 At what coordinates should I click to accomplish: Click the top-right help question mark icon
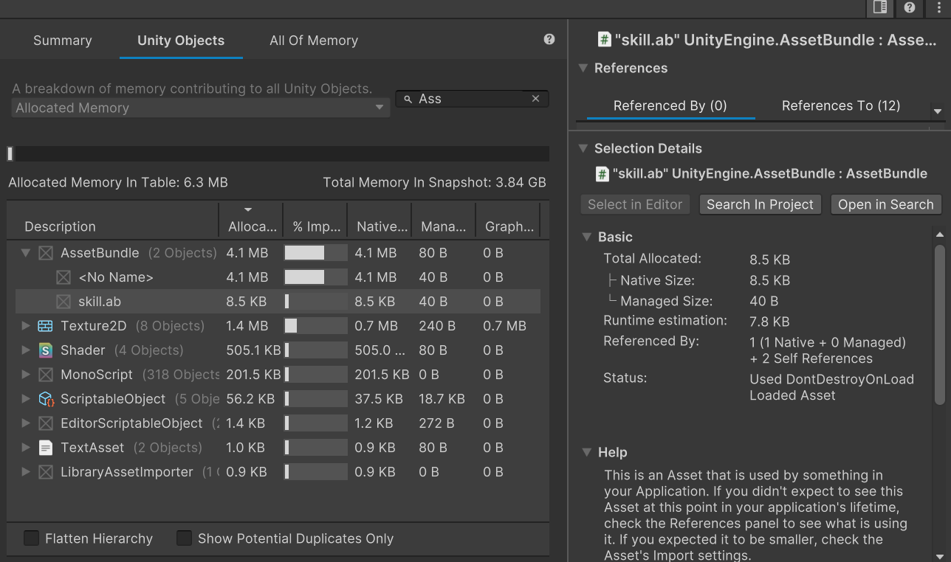tap(910, 7)
